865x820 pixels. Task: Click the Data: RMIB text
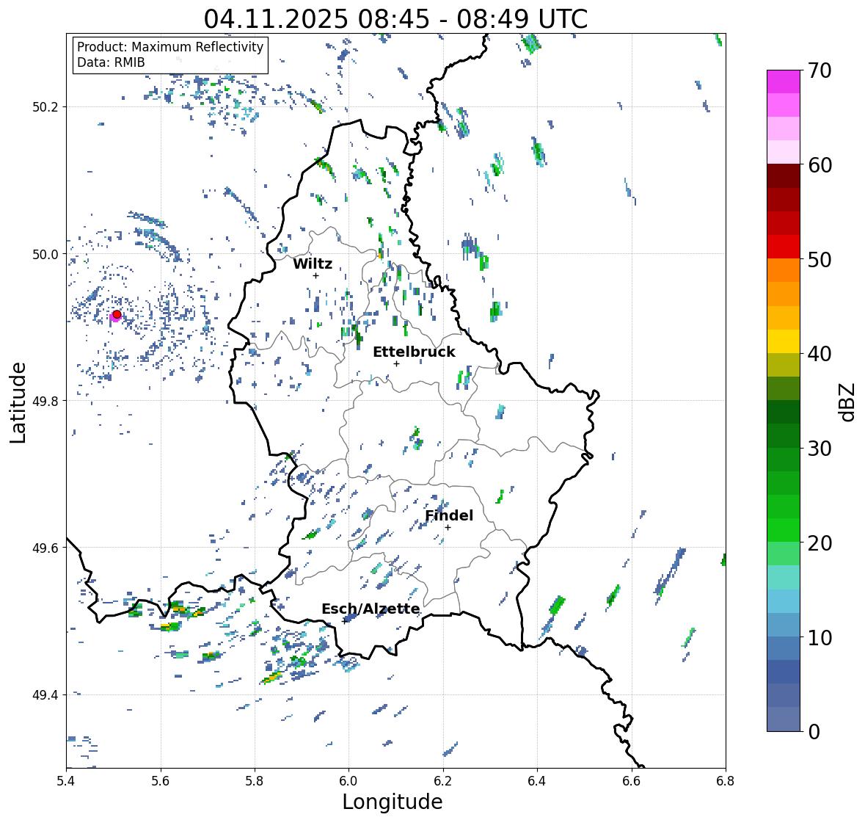click(111, 62)
